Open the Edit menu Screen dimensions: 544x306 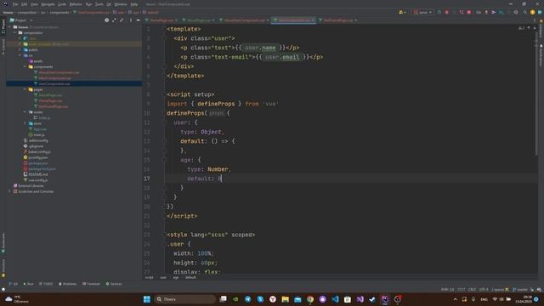point(25,4)
